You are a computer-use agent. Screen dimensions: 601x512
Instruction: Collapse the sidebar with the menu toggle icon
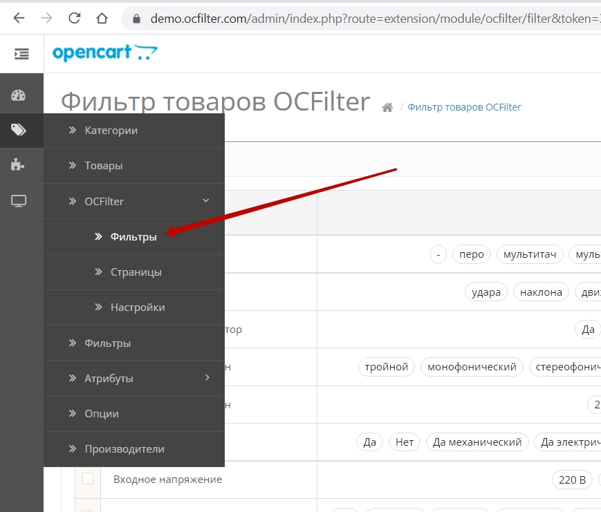point(21,54)
